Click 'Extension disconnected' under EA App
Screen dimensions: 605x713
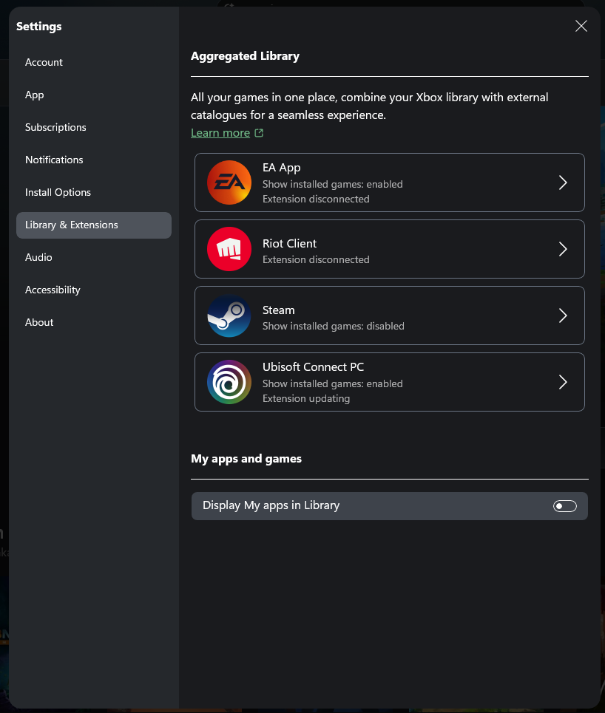click(x=316, y=199)
